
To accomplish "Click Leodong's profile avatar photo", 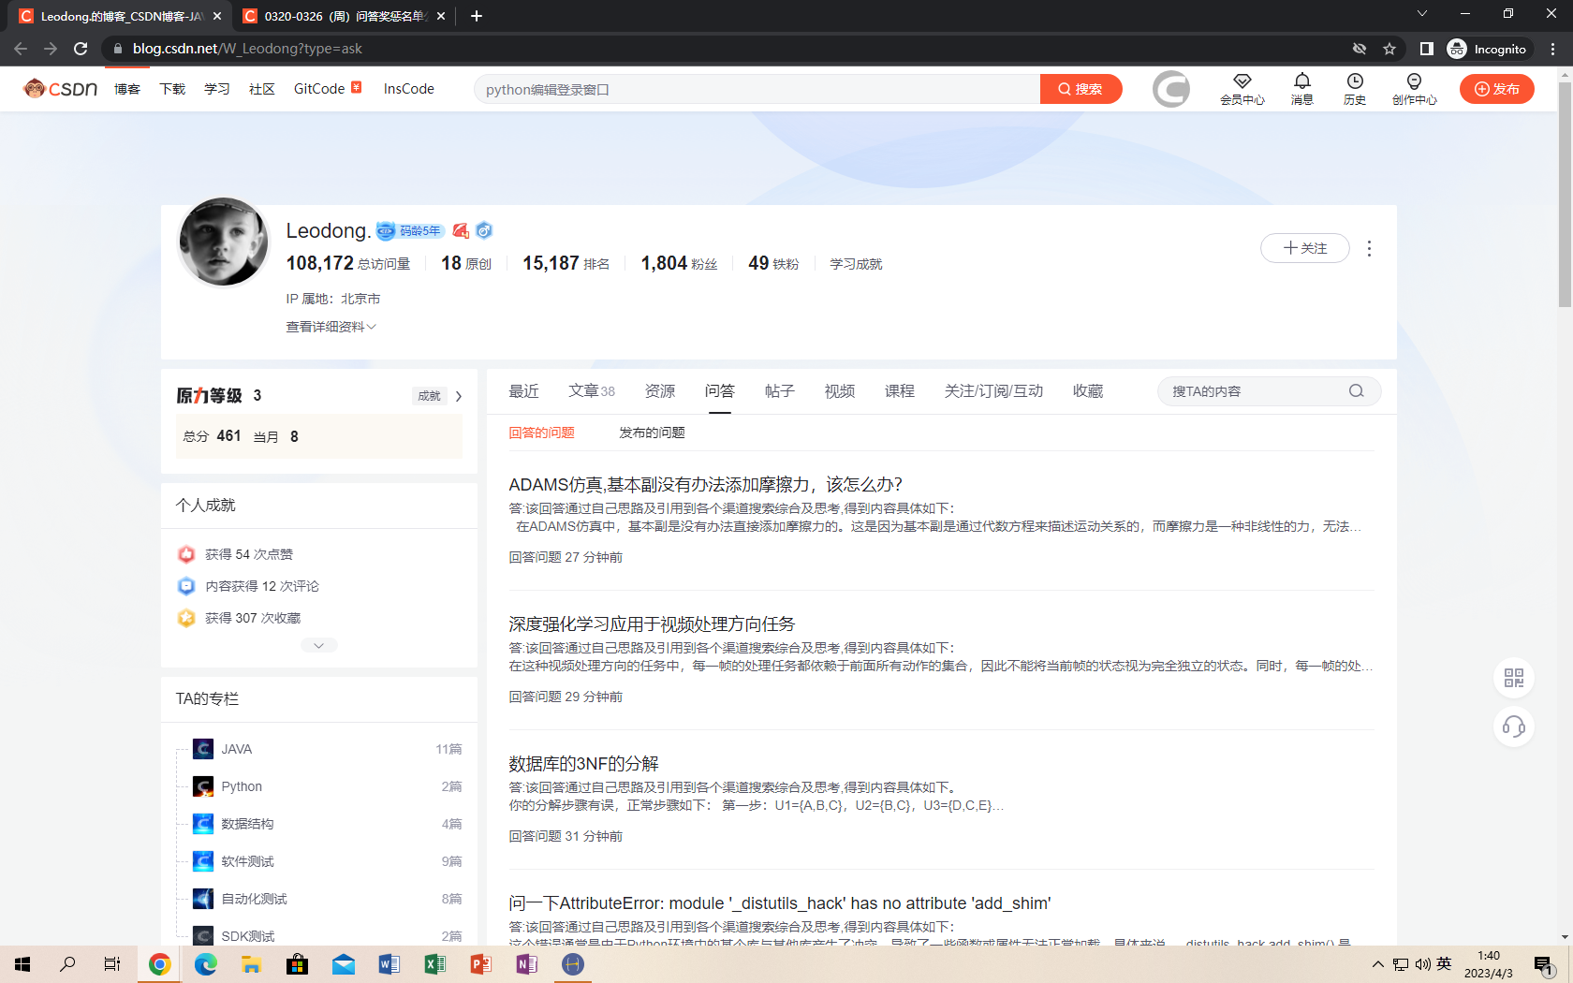I will [x=224, y=242].
